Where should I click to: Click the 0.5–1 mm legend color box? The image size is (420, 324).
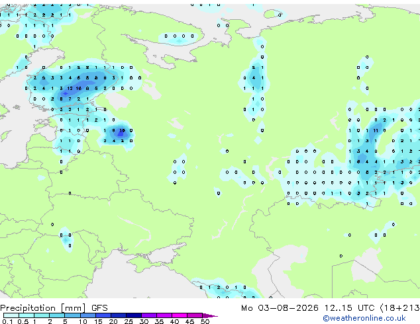pyautogui.click(x=26, y=315)
